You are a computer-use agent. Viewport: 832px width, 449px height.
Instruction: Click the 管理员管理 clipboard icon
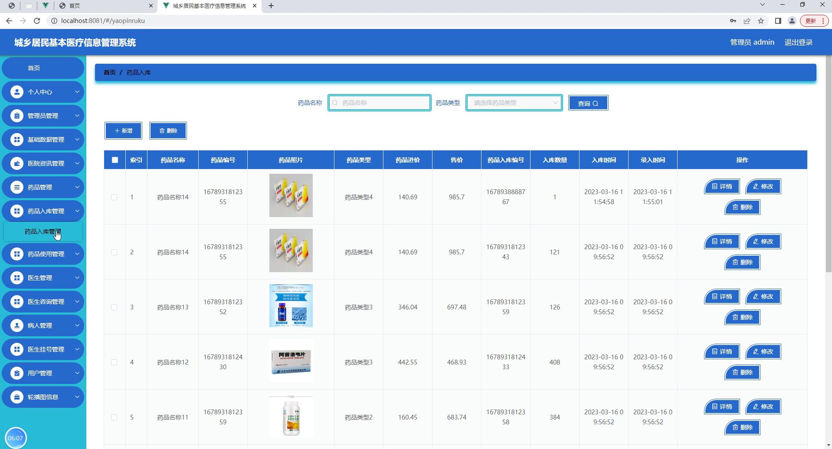[x=17, y=116]
